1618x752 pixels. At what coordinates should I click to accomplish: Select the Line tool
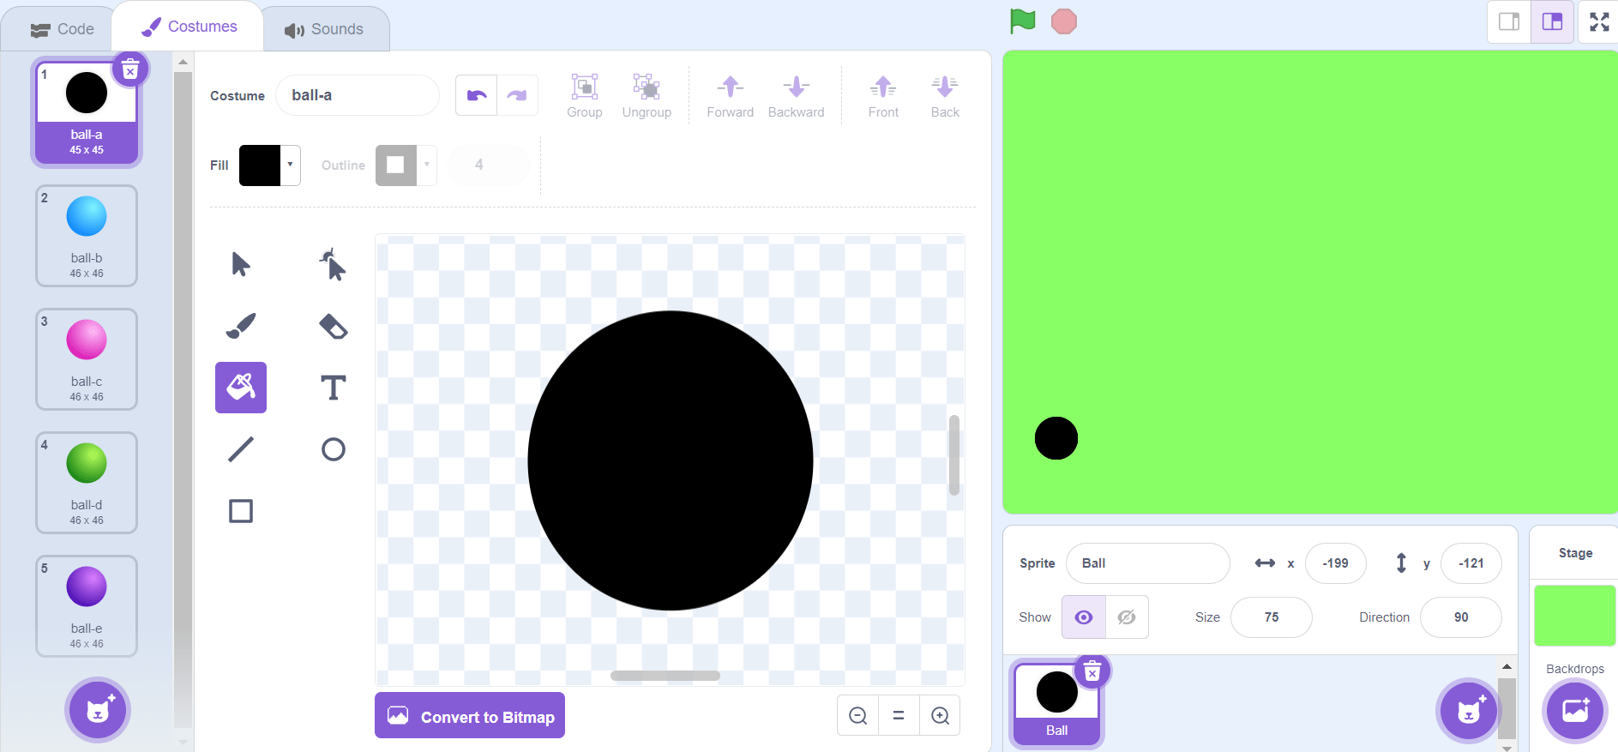[x=241, y=449]
